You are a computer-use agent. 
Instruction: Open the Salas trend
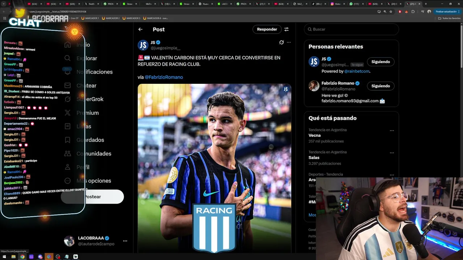coord(314,157)
